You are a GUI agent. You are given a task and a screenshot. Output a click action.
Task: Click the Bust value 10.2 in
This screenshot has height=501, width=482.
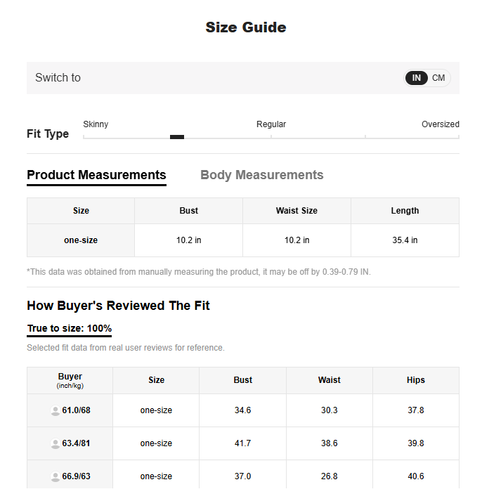click(188, 240)
